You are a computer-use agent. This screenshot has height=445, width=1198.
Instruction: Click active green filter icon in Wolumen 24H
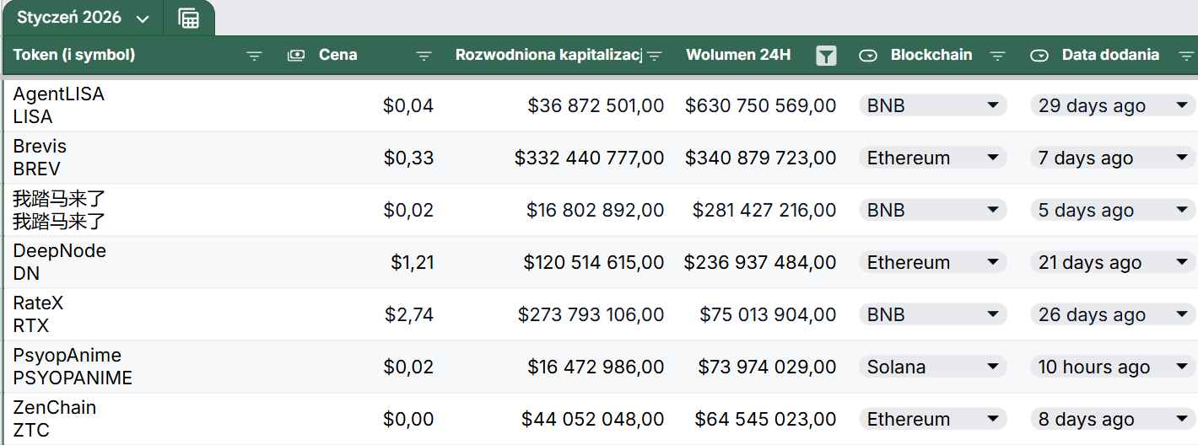pos(827,56)
